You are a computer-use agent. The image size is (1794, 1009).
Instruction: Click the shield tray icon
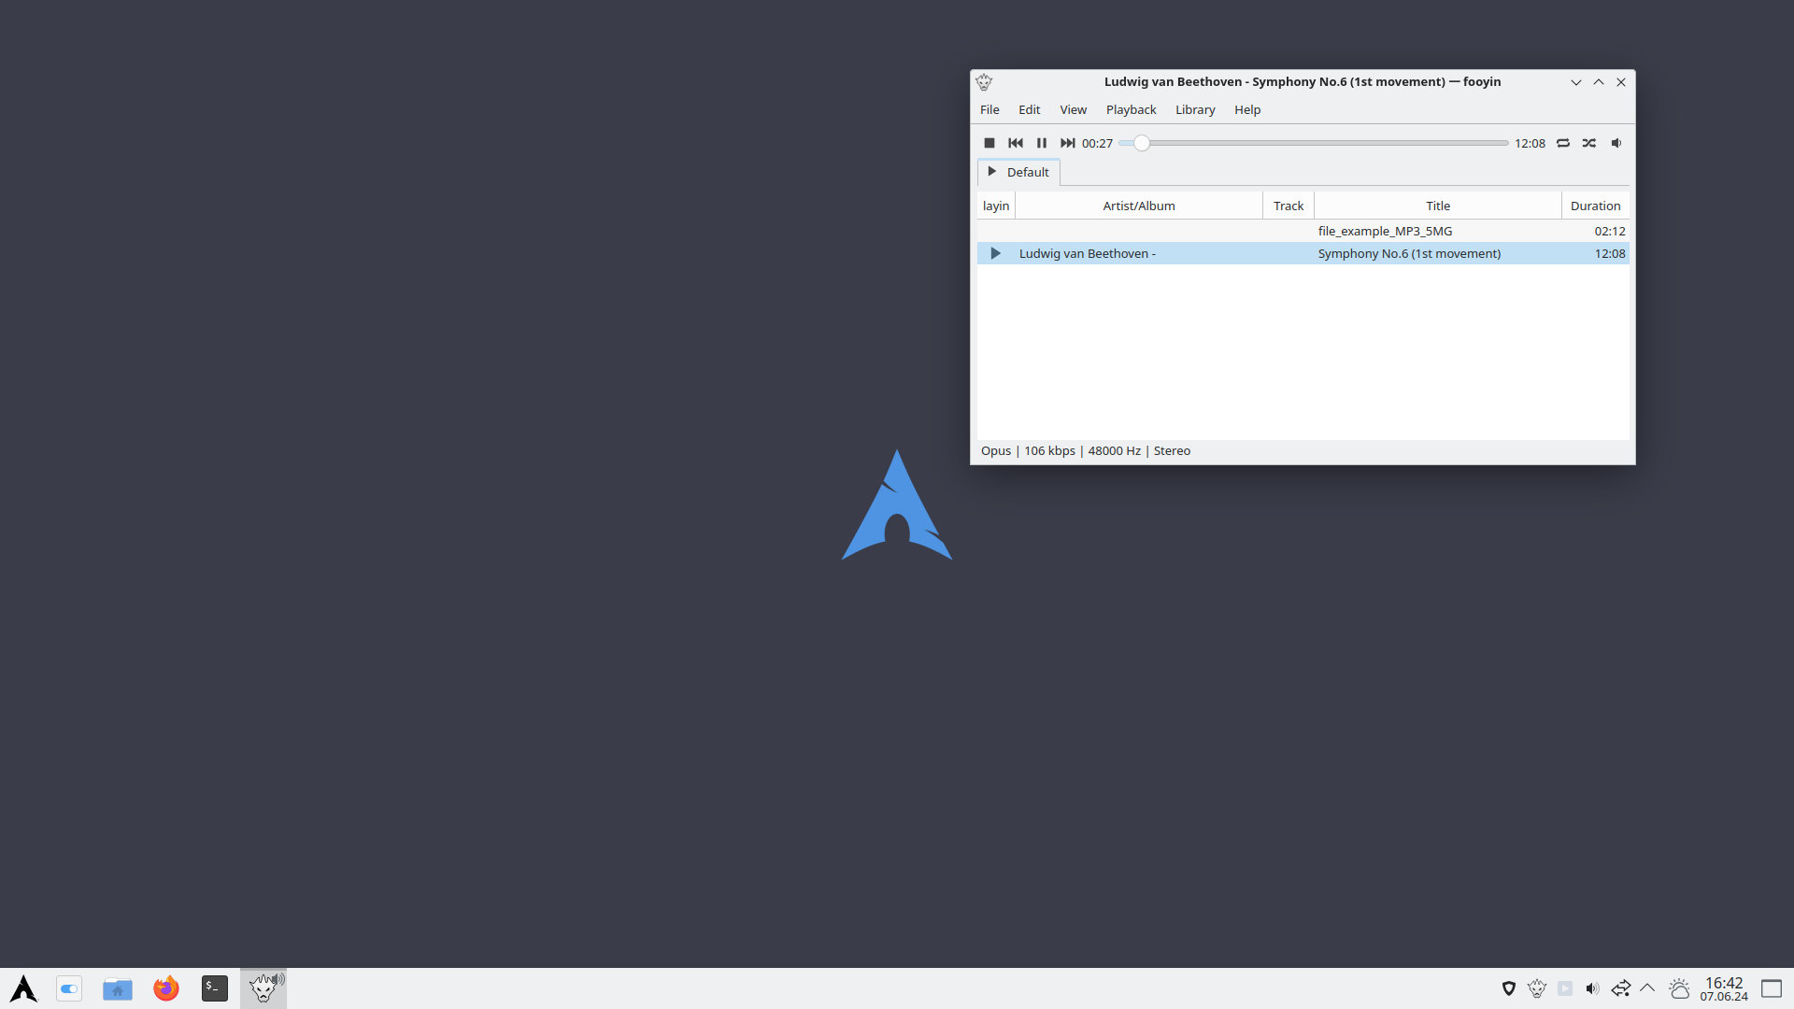[x=1509, y=988]
